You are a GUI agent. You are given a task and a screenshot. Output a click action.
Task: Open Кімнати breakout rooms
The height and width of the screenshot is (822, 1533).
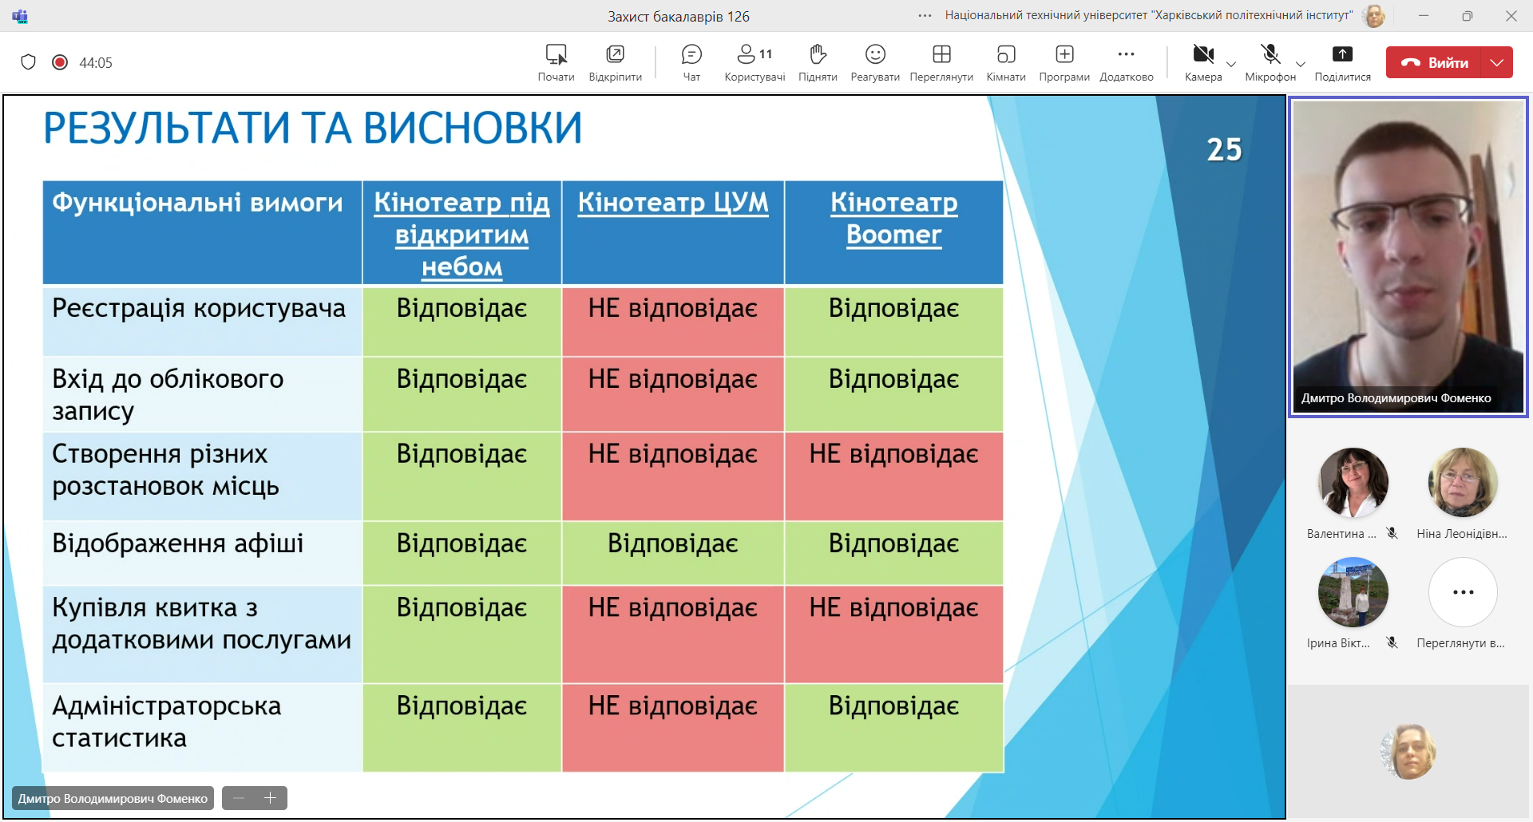click(1005, 62)
